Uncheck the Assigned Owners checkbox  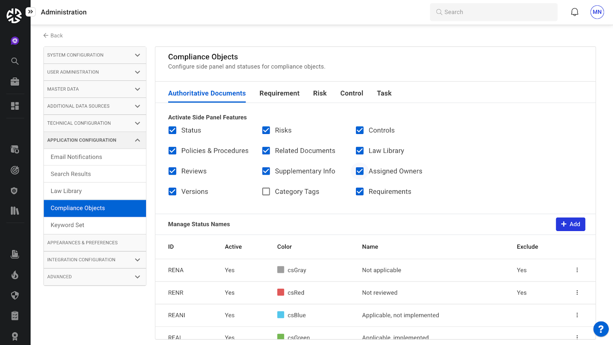click(x=359, y=171)
